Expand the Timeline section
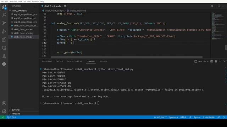Image resolution: width=227 pixels, height=127 pixels. (16, 114)
